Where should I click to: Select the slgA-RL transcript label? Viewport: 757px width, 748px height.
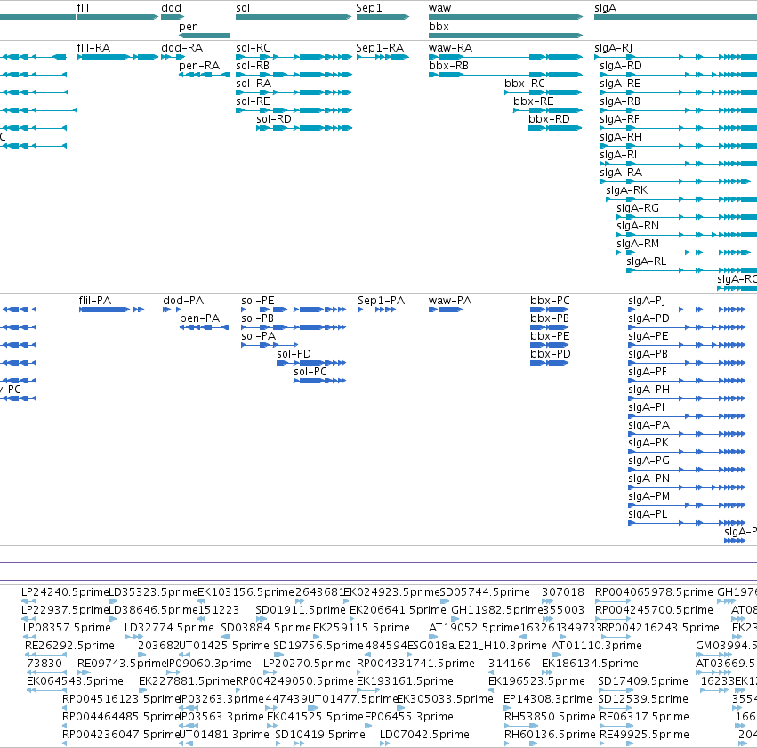(x=647, y=261)
